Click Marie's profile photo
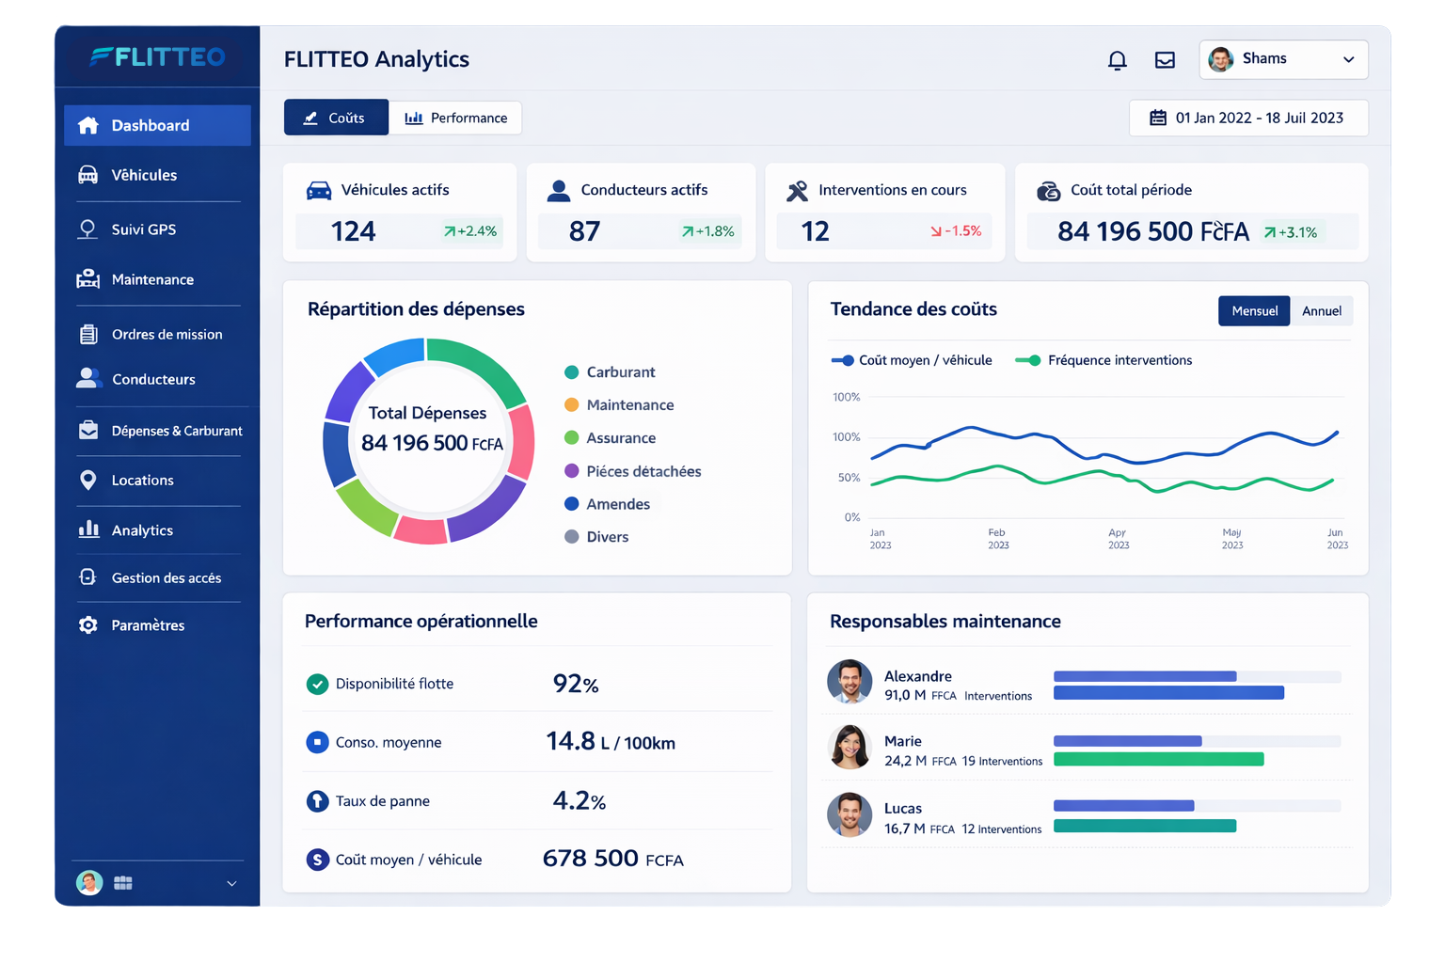1445x963 pixels. [850, 747]
